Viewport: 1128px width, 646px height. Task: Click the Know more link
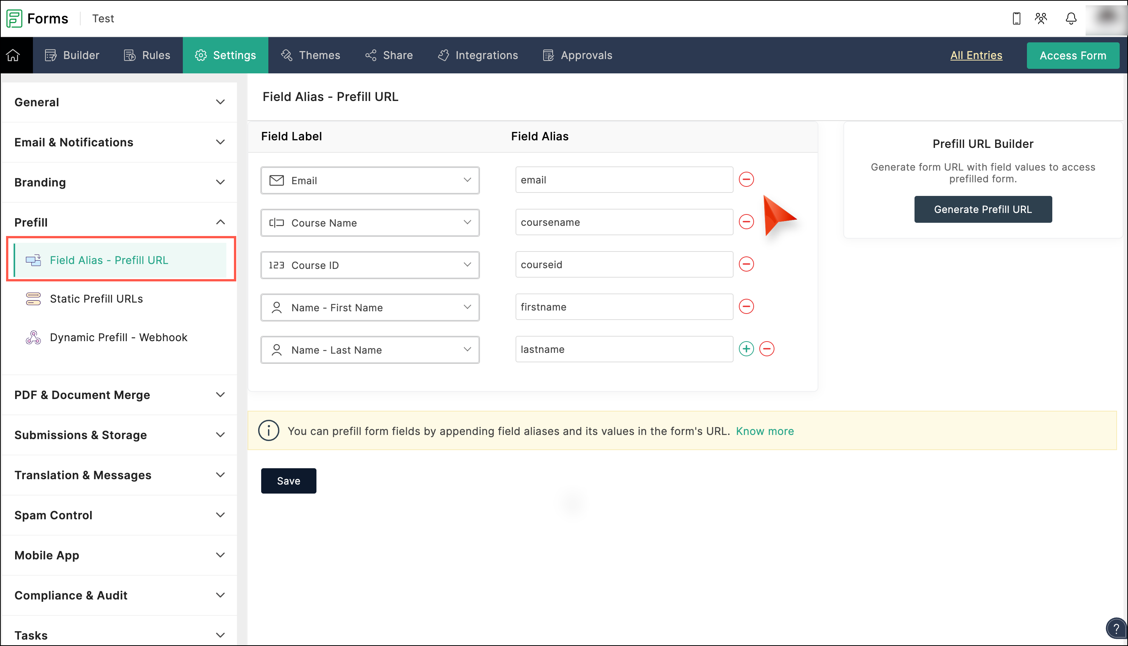click(765, 431)
